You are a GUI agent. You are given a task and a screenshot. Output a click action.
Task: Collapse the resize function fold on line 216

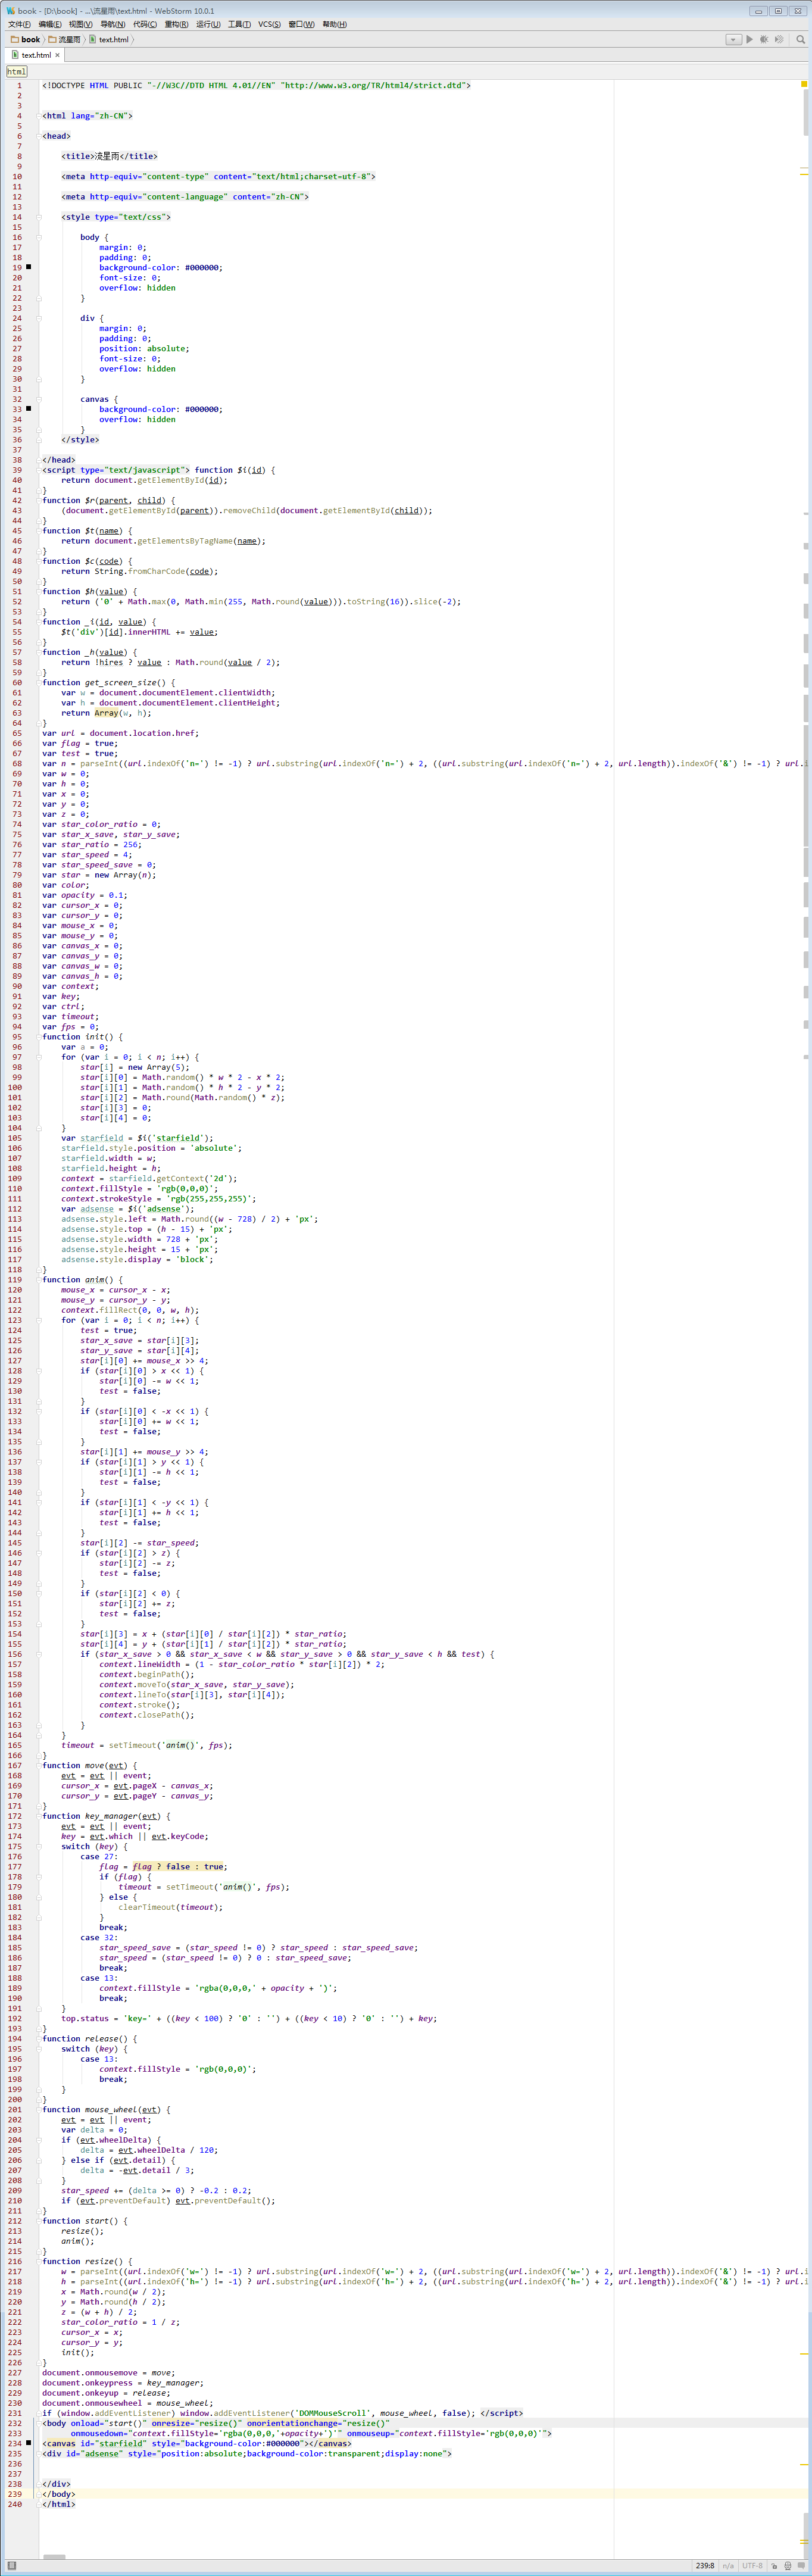coord(40,2261)
